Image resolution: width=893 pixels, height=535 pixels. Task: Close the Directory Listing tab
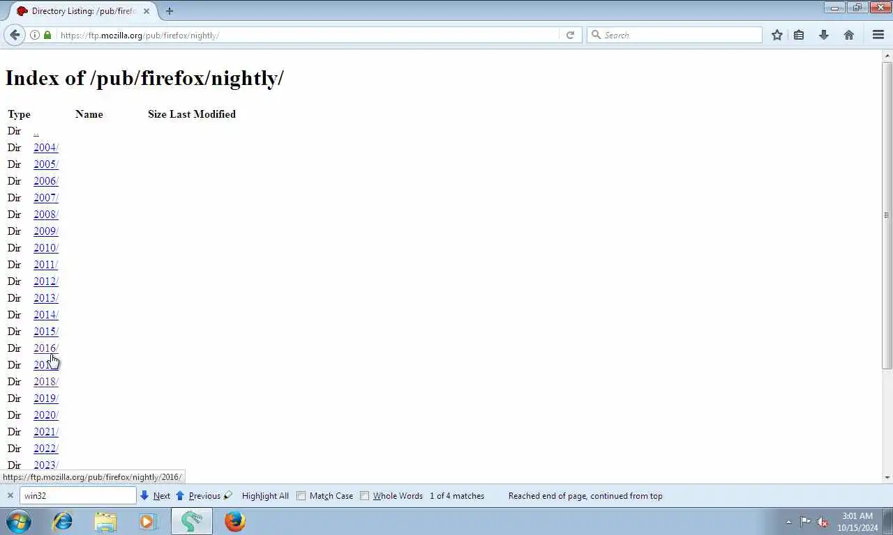pyautogui.click(x=147, y=11)
